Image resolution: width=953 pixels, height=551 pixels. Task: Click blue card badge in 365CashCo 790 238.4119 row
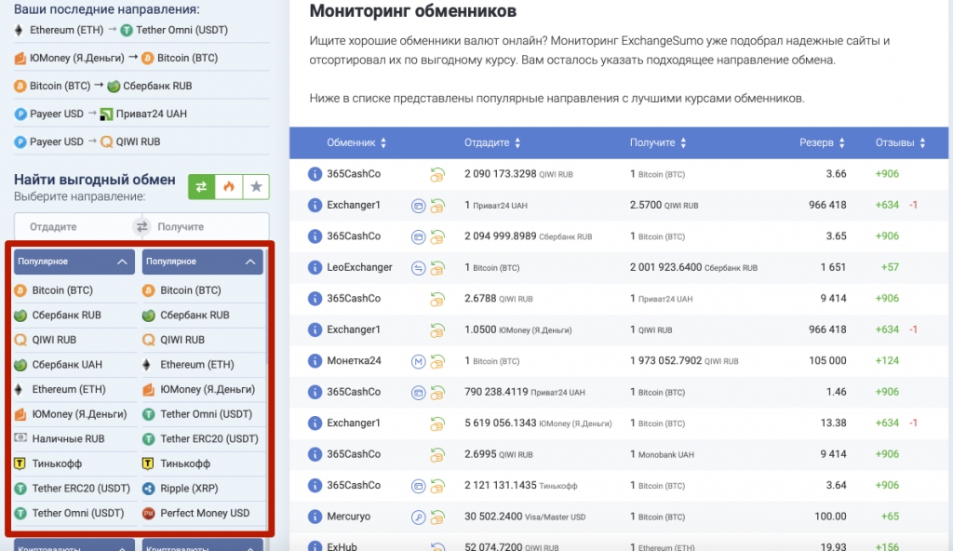point(418,393)
